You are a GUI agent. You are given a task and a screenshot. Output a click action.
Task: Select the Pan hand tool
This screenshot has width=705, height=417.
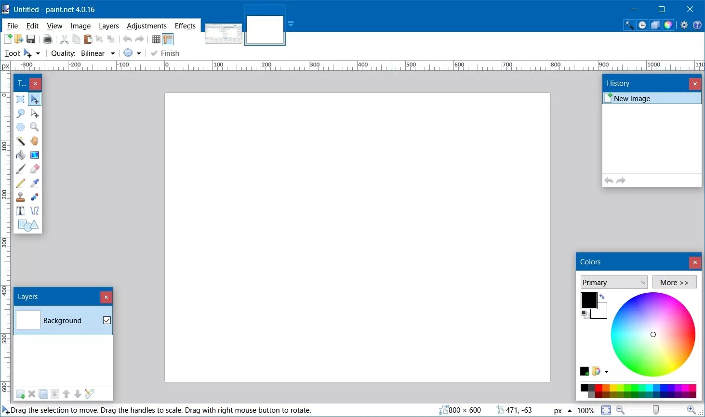[34, 141]
